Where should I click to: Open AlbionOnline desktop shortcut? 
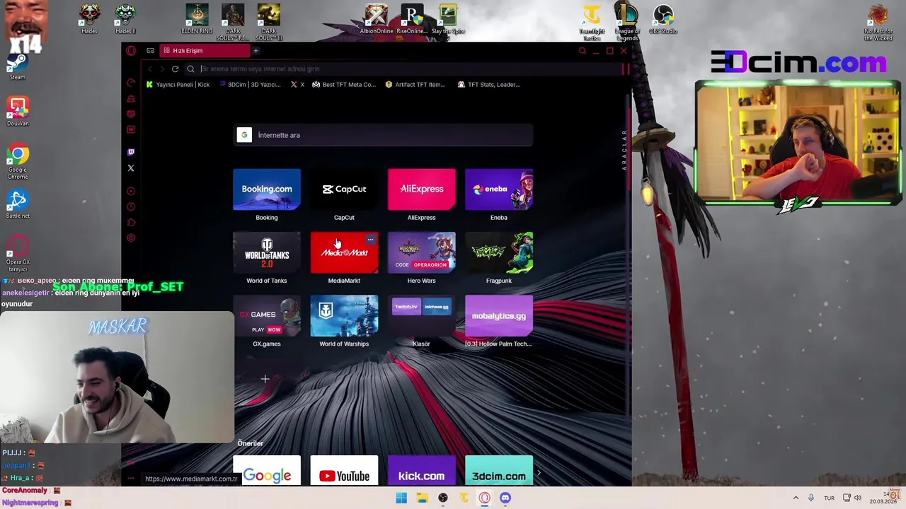(x=377, y=19)
